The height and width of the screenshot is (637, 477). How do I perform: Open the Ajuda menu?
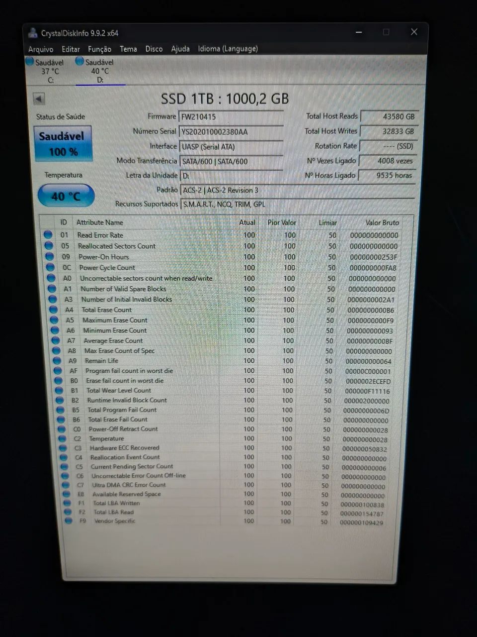click(180, 49)
